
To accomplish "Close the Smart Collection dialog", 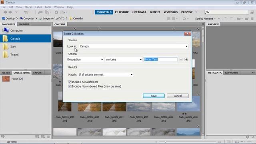I will click(x=188, y=34).
